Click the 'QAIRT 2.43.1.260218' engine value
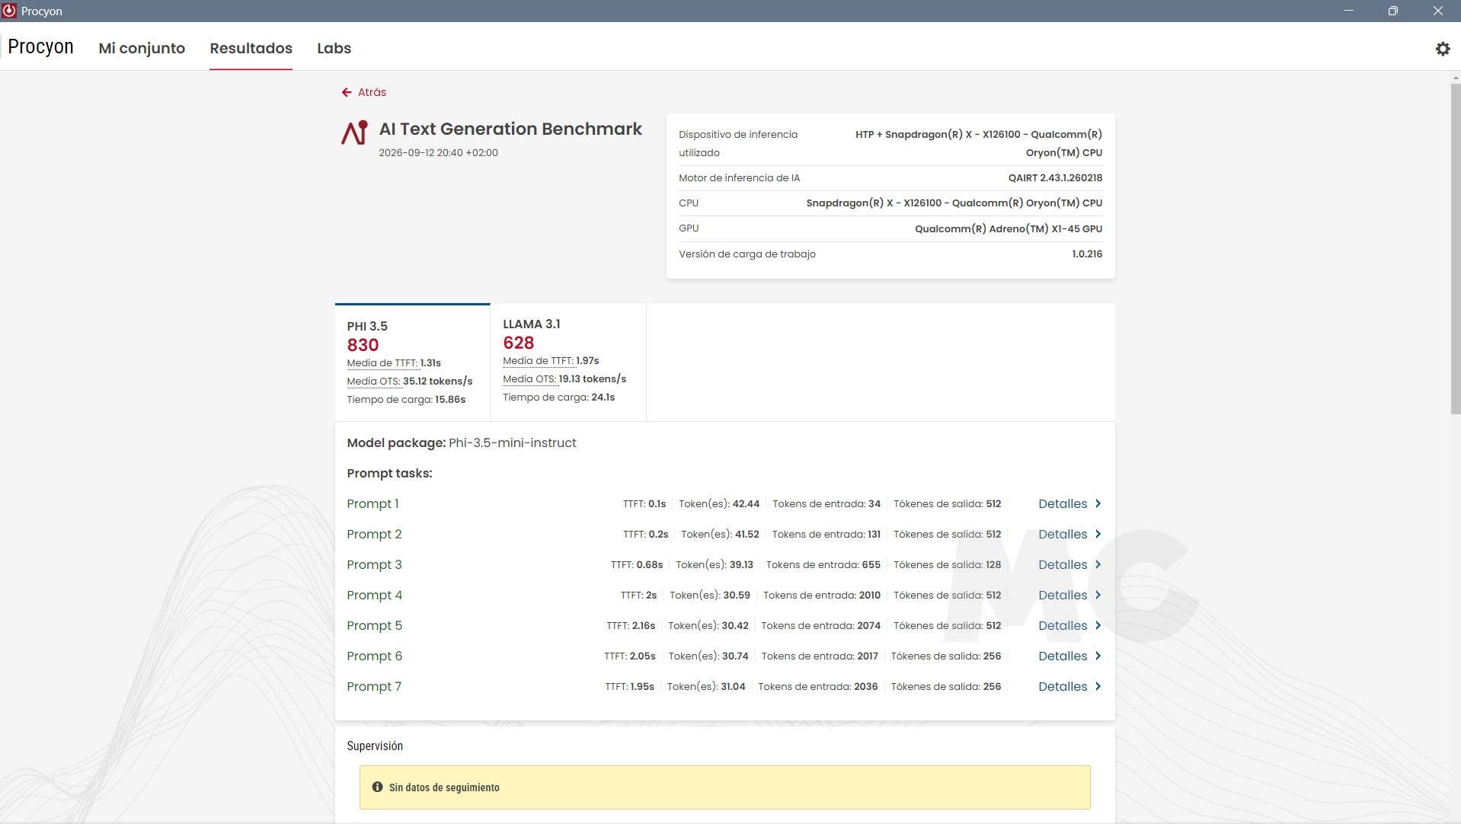 coord(1055,177)
